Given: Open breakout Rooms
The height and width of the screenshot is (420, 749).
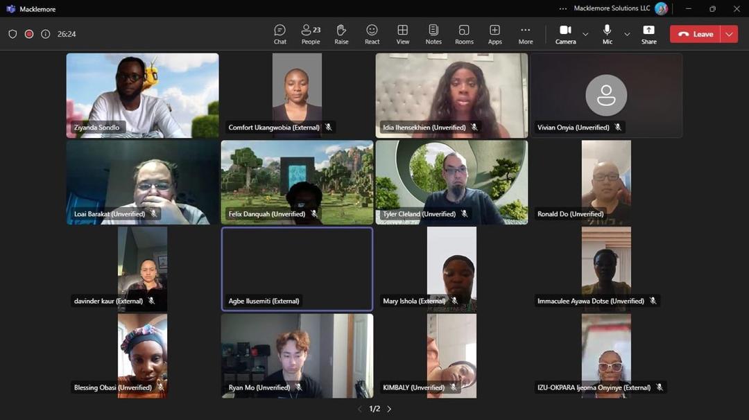Looking at the screenshot, I should click(464, 34).
